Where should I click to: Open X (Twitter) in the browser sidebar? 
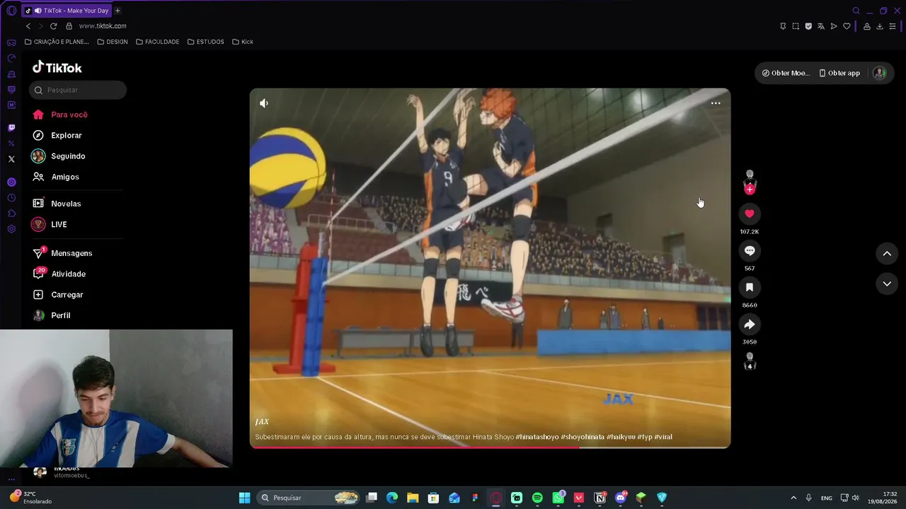tap(11, 159)
